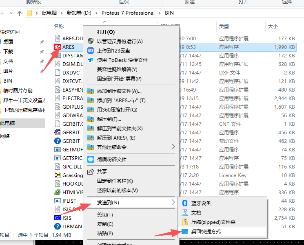Click the share arrow icon

[91, 171]
